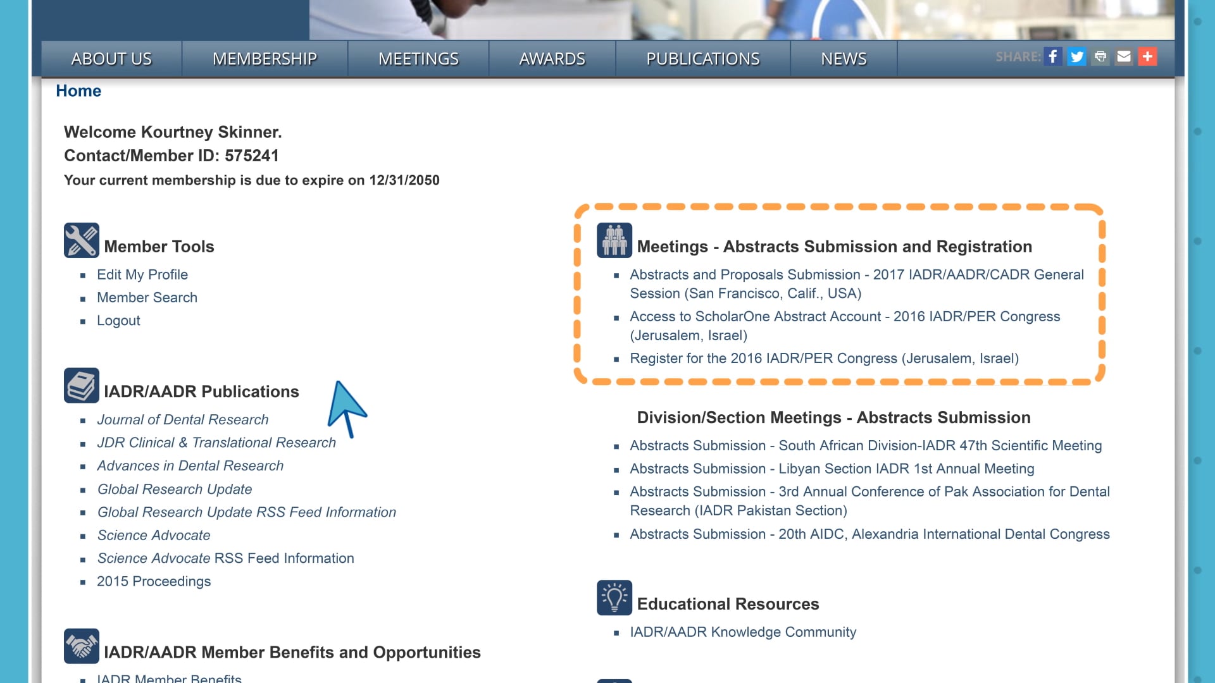Click the Twitter share icon
Viewport: 1215px width, 683px height.
pyautogui.click(x=1077, y=57)
